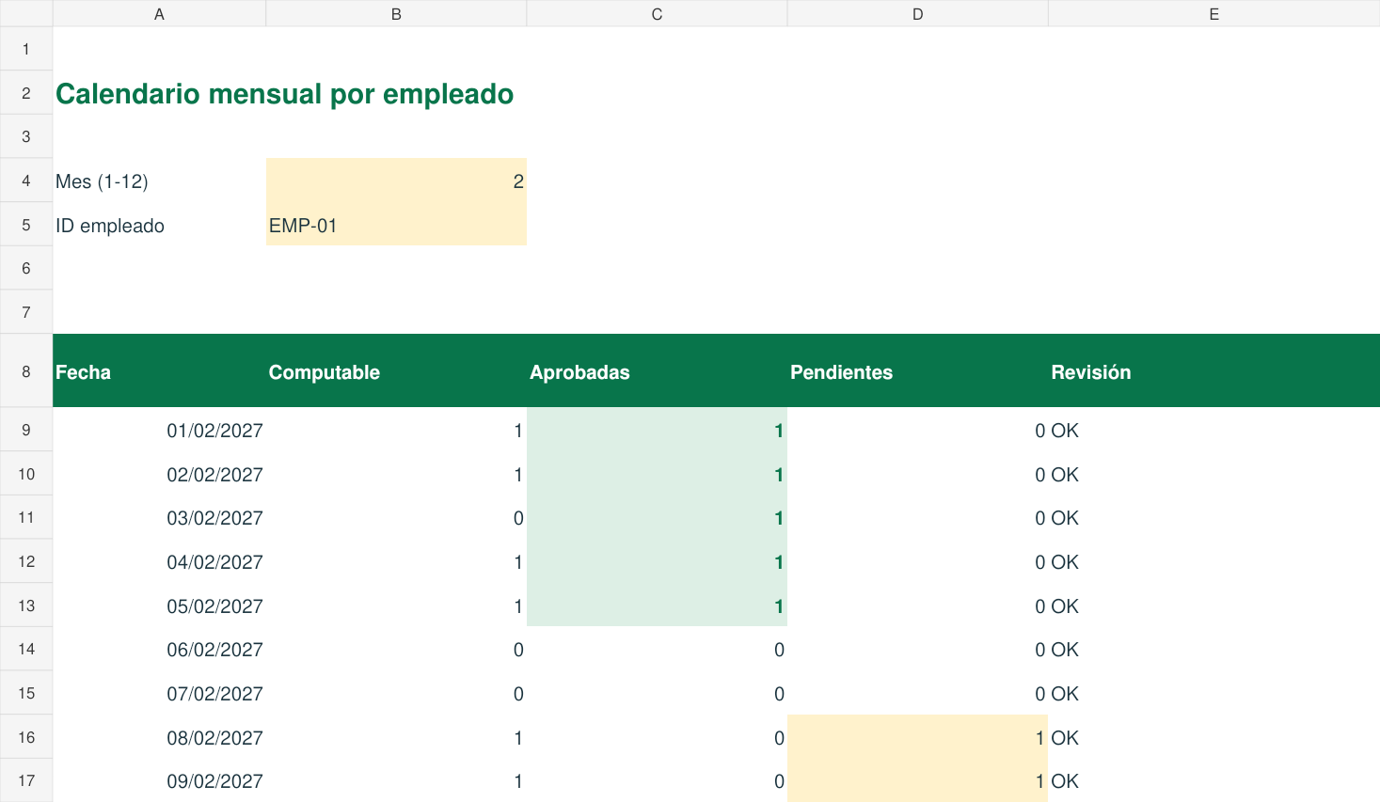Select Aprobadas value for 05/02/2027
1380x802 pixels.
pyautogui.click(x=657, y=606)
